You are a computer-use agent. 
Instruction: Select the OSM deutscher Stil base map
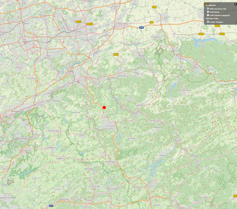(208, 9)
